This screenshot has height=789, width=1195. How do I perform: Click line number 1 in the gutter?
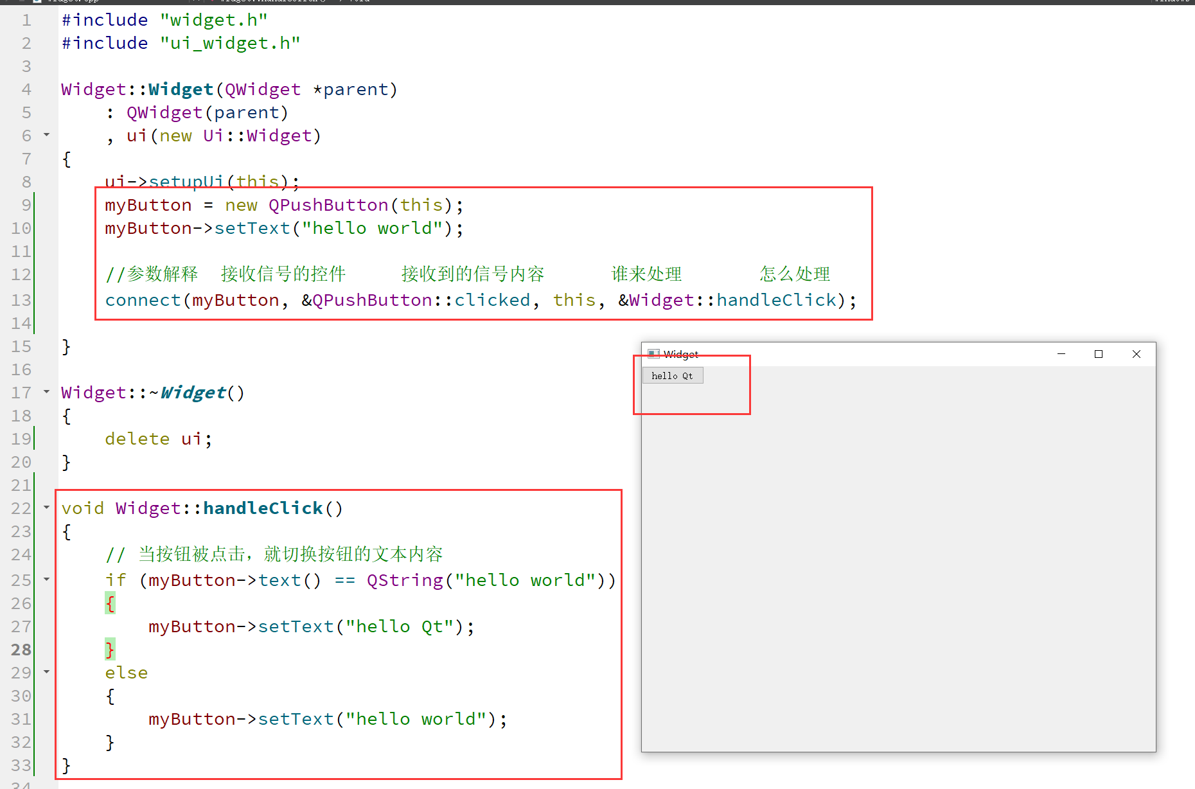point(26,20)
